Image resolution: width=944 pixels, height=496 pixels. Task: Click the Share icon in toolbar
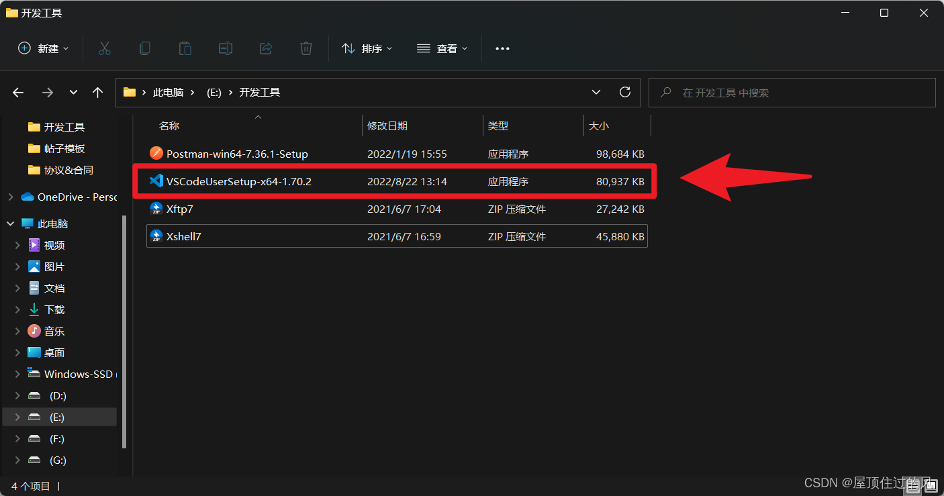(266, 48)
